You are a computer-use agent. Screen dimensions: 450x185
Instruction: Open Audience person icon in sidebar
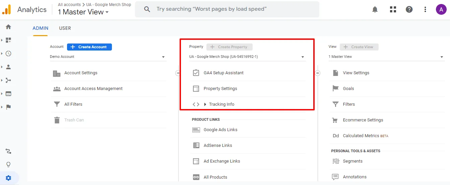point(8,67)
